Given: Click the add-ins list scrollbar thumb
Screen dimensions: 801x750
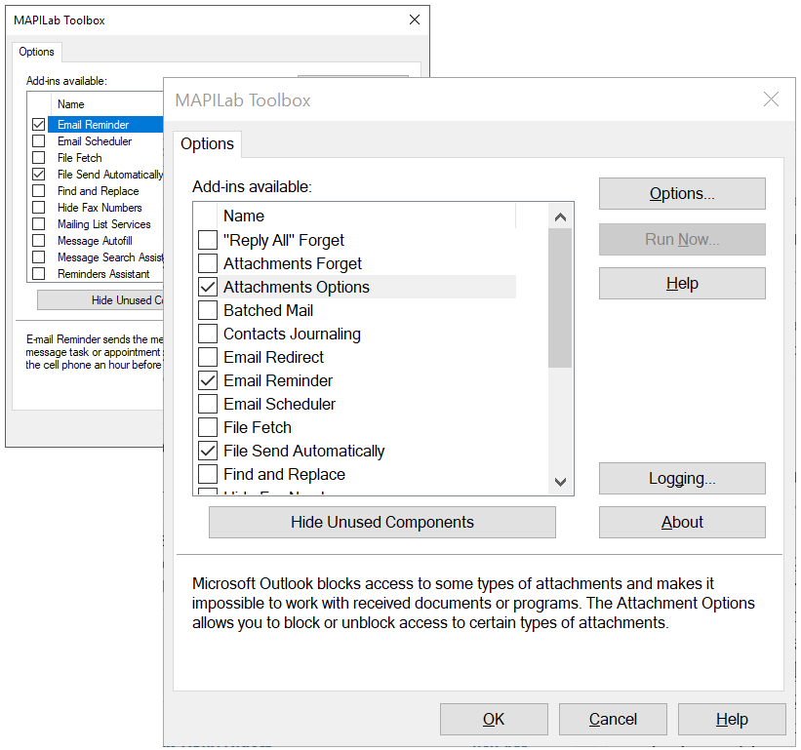Looking at the screenshot, I should [x=560, y=298].
